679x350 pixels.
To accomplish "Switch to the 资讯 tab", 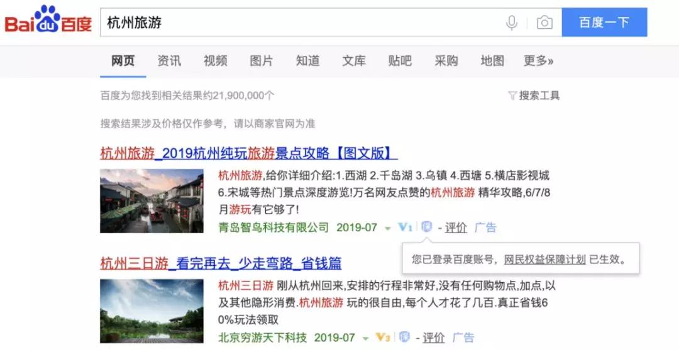I will point(169,61).
